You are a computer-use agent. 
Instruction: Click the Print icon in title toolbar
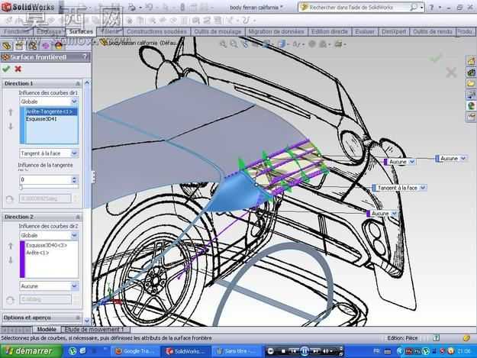tap(132, 8)
